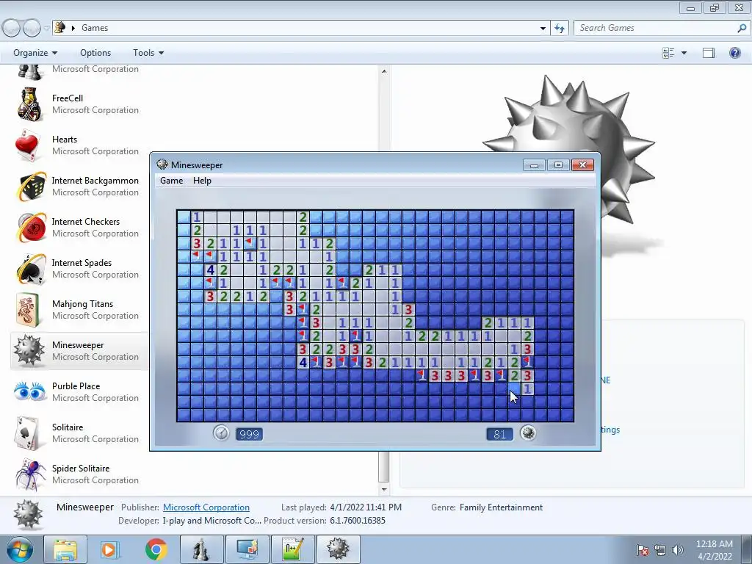The width and height of the screenshot is (752, 564).
Task: Click the mine icon beside mine counter
Action: (x=528, y=433)
